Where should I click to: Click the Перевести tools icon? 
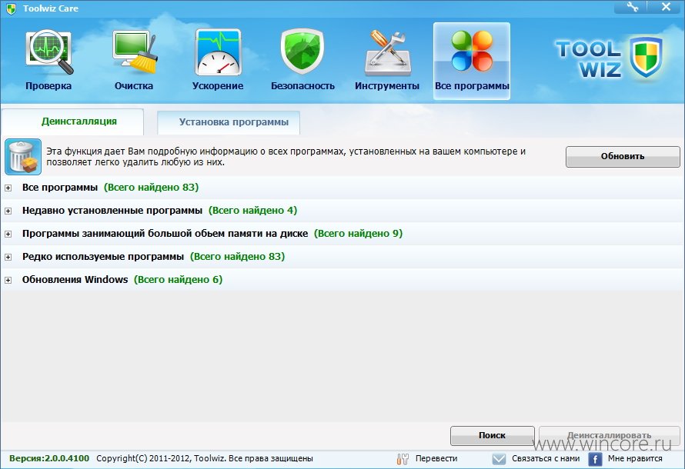click(x=403, y=458)
